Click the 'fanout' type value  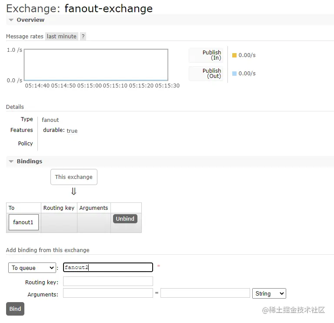[50, 120]
